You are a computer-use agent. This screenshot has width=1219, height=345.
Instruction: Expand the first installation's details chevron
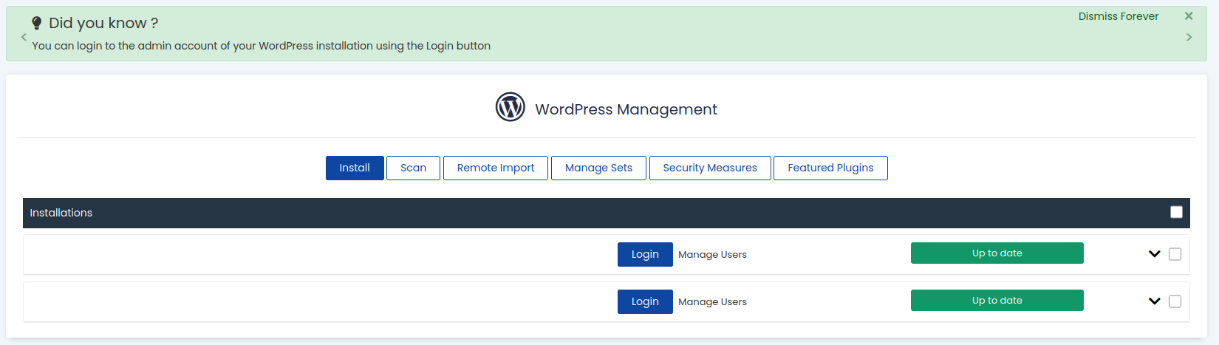pyautogui.click(x=1155, y=254)
